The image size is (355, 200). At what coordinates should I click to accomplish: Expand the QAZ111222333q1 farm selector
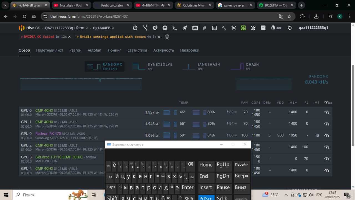coord(66,28)
